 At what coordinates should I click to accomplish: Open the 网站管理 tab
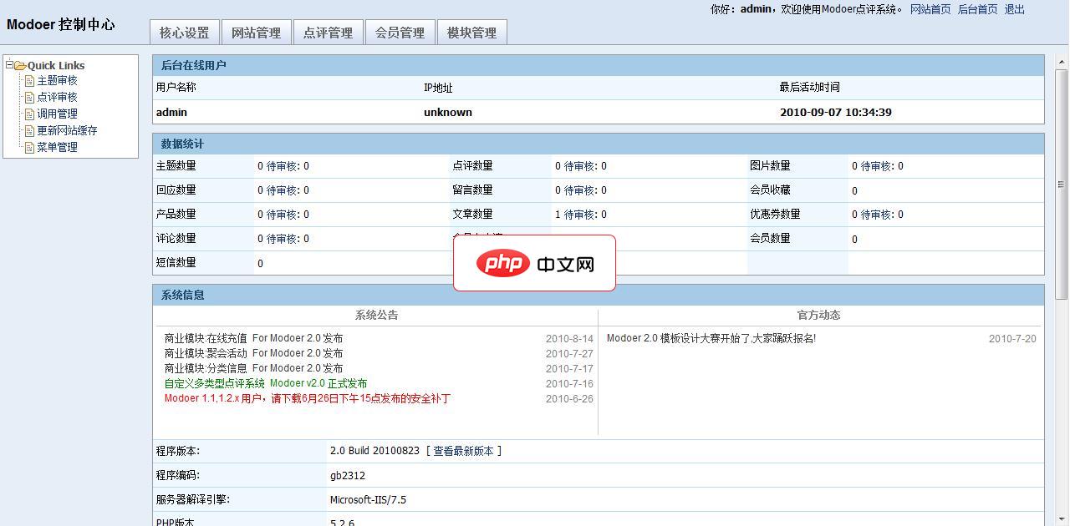tap(256, 32)
